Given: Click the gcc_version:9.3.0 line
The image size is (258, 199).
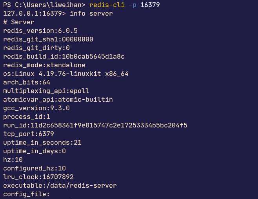Looking at the screenshot, I should pos(36,108).
